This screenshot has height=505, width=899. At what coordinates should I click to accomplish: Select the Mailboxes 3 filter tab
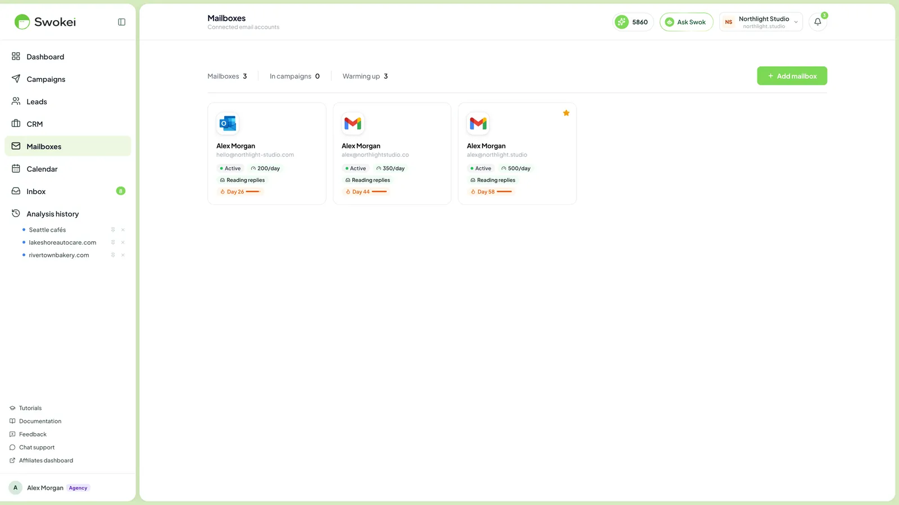pyautogui.click(x=227, y=76)
